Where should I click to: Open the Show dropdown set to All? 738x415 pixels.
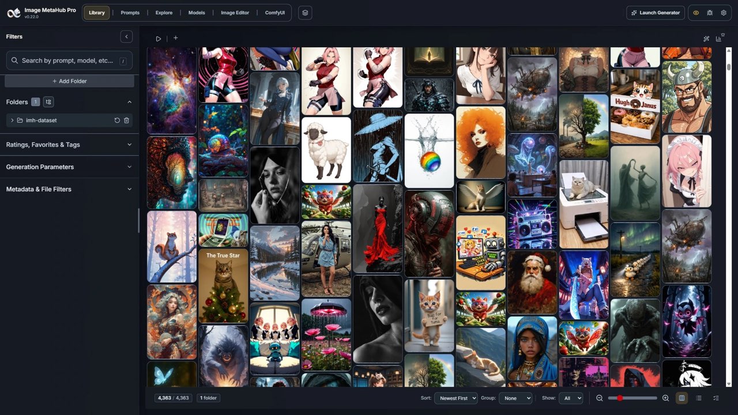[570, 398]
